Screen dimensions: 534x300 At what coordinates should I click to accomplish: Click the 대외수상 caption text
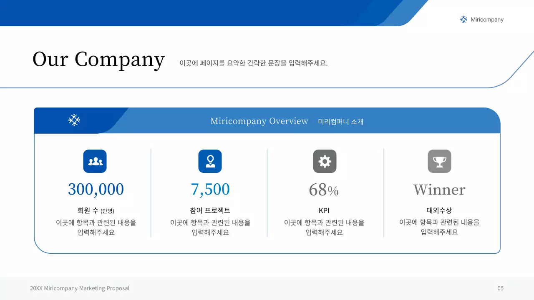coord(439,210)
